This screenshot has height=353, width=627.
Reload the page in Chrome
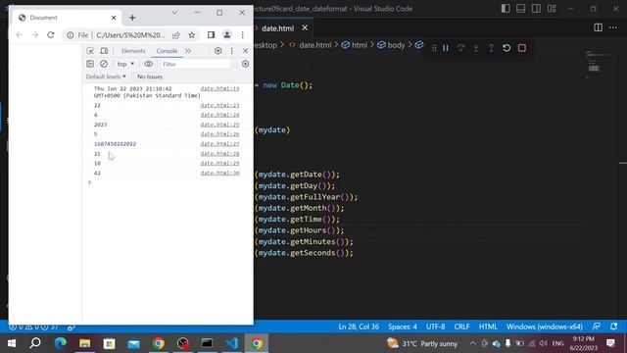coord(50,35)
